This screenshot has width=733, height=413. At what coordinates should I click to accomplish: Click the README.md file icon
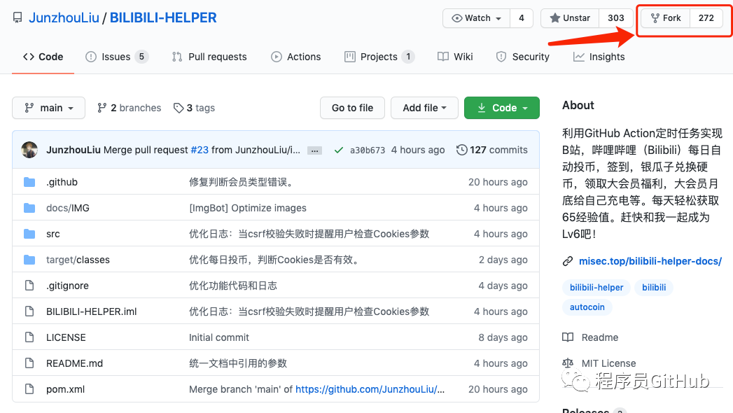click(x=29, y=363)
